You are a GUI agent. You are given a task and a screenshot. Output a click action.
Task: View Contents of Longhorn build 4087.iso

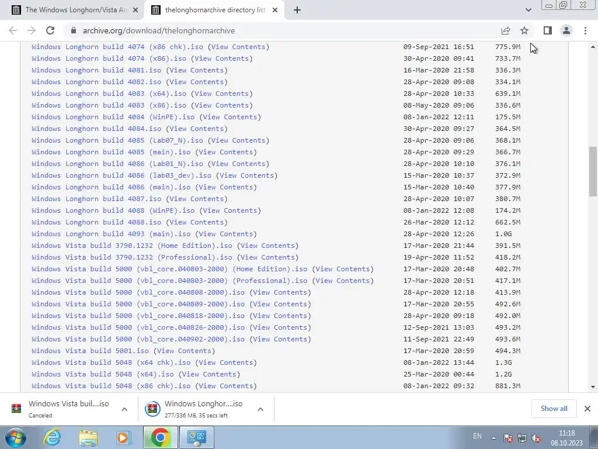[196, 199]
